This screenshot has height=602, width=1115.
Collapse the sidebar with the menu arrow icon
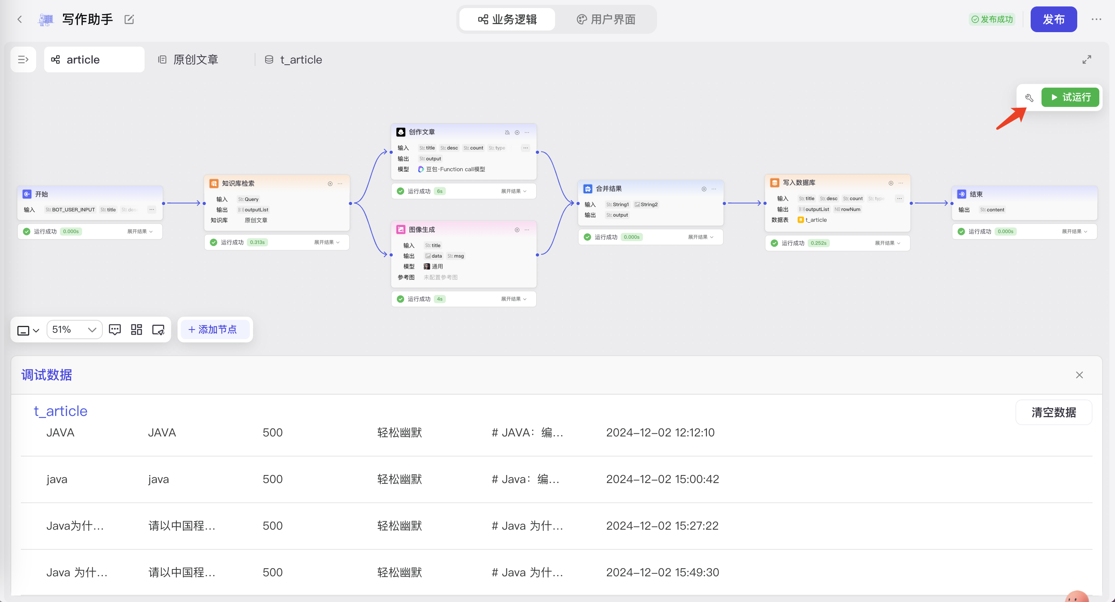(x=23, y=59)
